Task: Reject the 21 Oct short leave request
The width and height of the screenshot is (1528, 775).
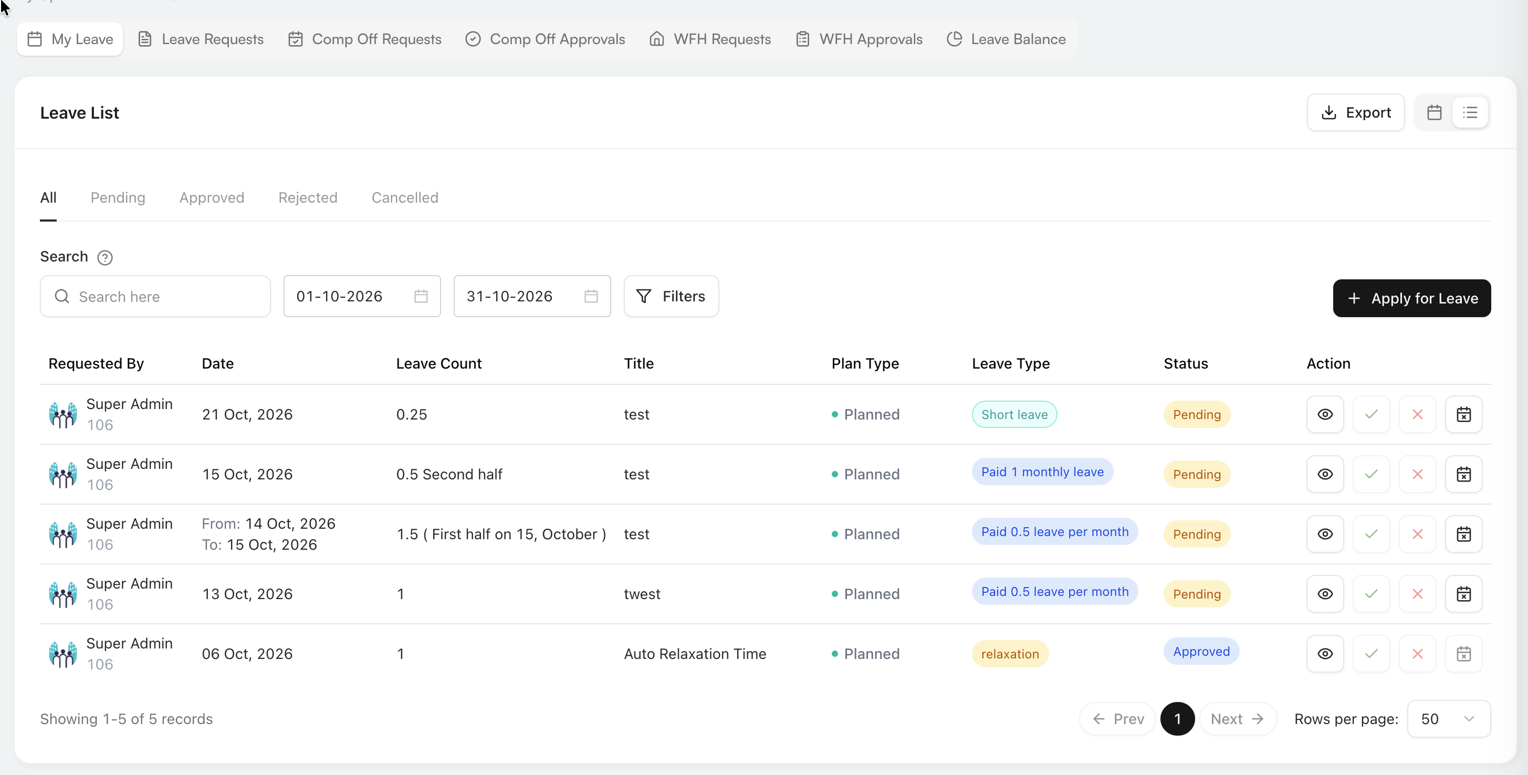Action: click(1417, 414)
